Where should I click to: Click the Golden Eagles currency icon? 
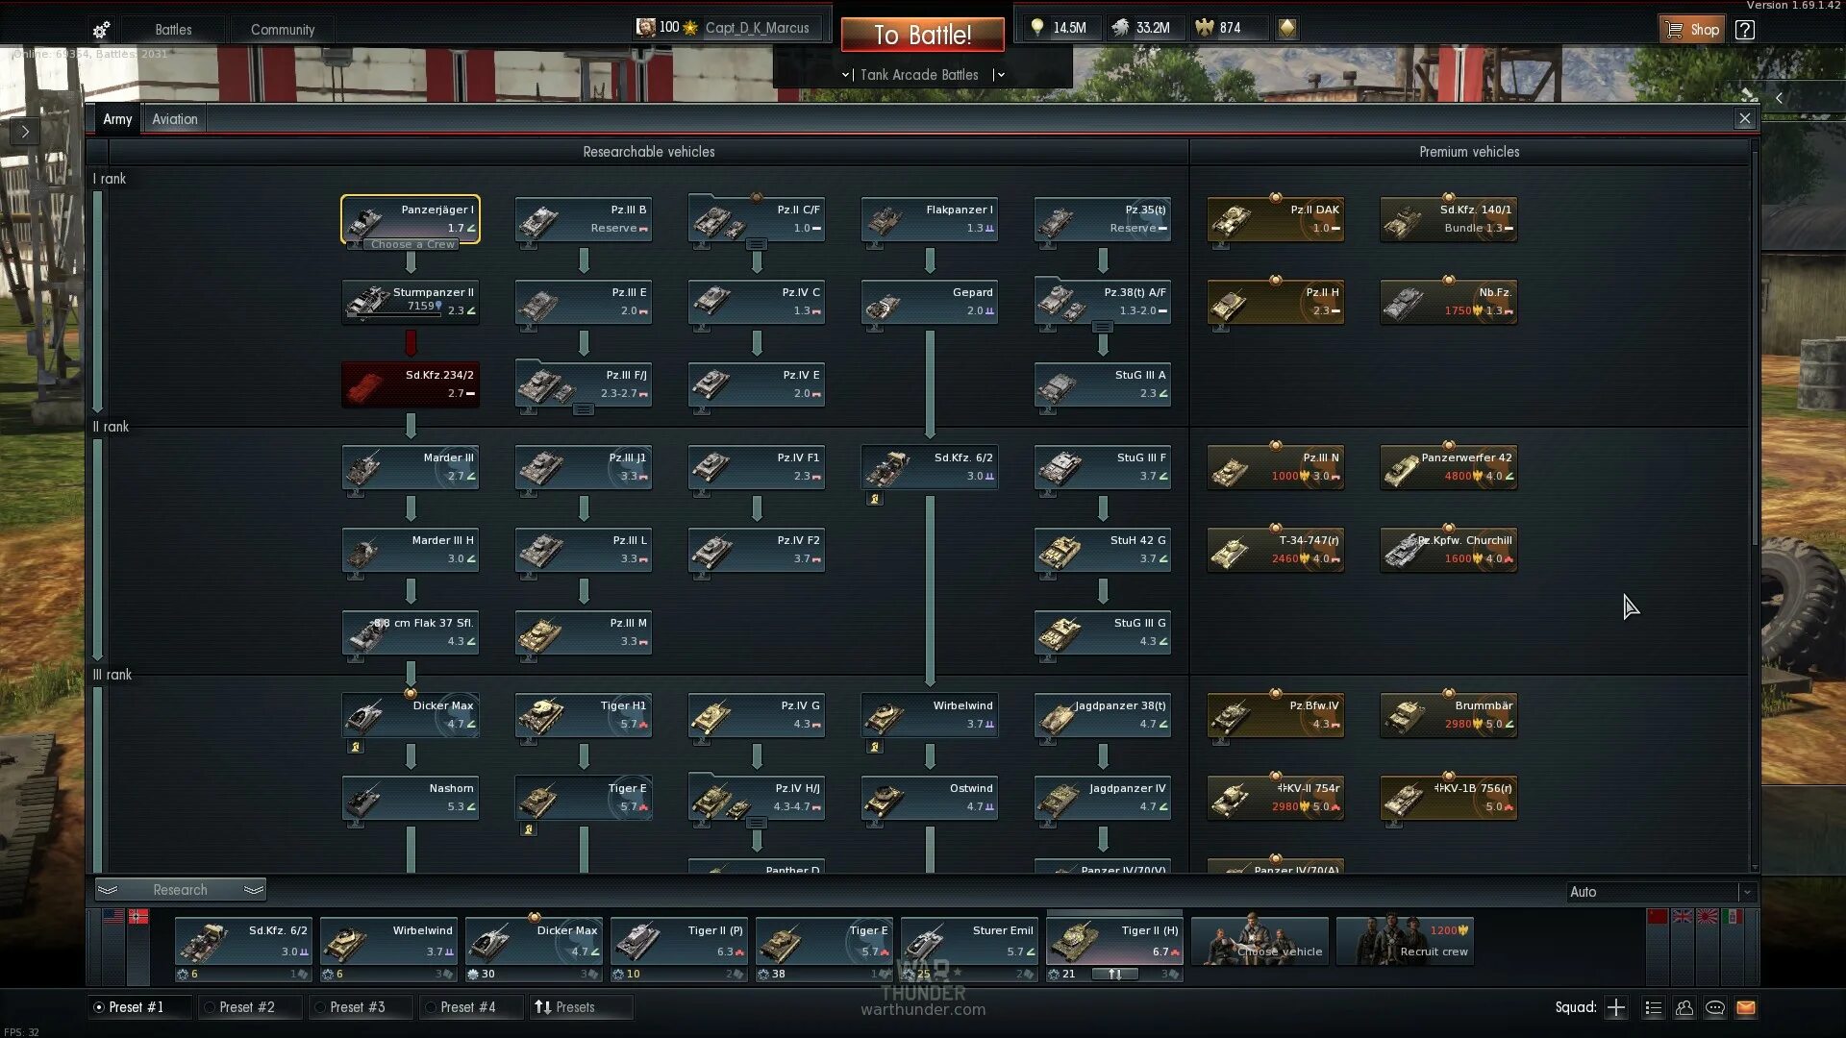[1205, 28]
